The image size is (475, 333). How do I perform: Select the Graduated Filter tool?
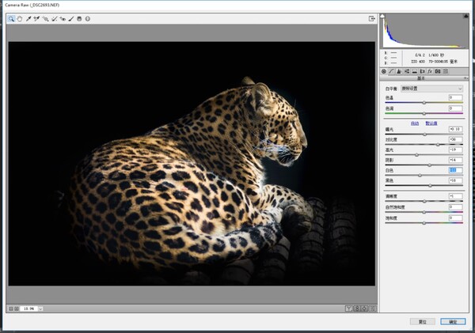tap(79, 19)
